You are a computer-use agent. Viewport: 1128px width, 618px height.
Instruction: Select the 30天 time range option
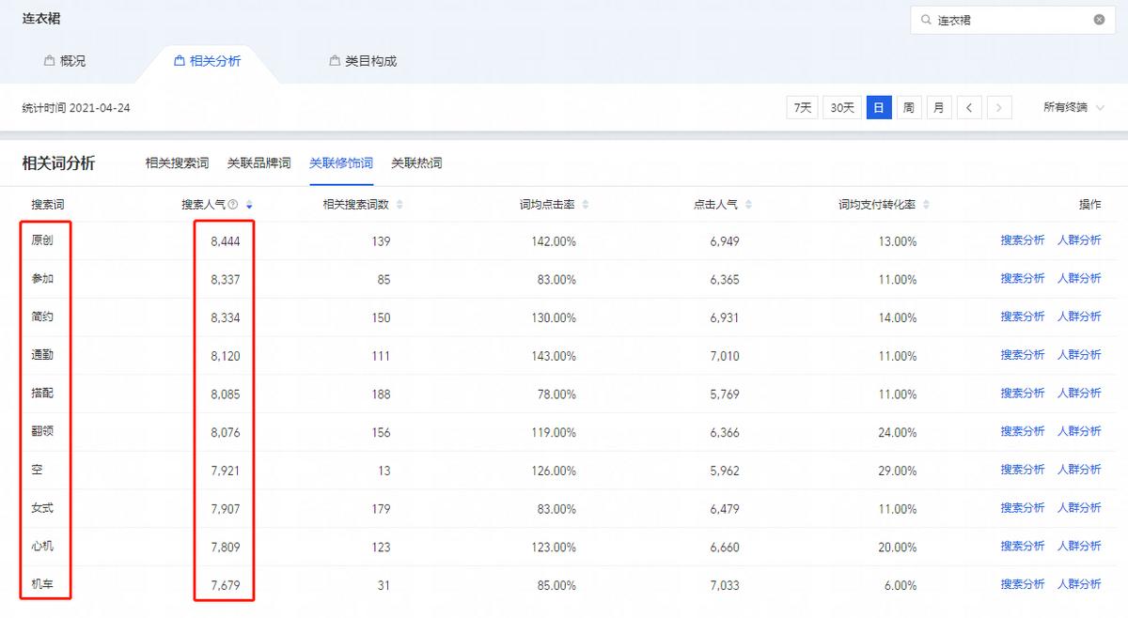[840, 107]
